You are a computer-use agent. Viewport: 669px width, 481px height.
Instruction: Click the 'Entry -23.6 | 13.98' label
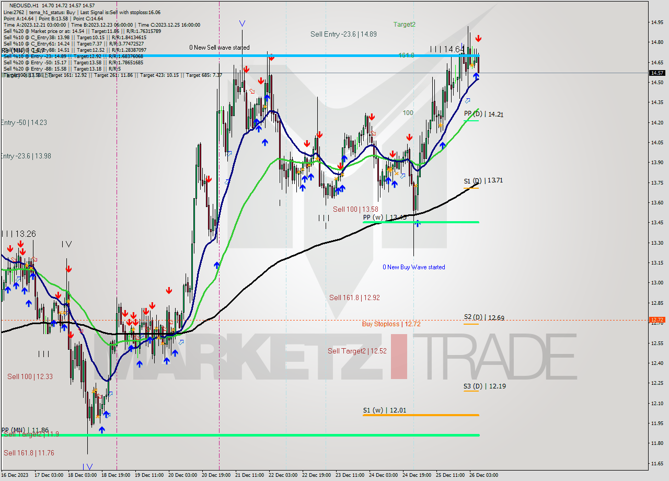coord(26,156)
